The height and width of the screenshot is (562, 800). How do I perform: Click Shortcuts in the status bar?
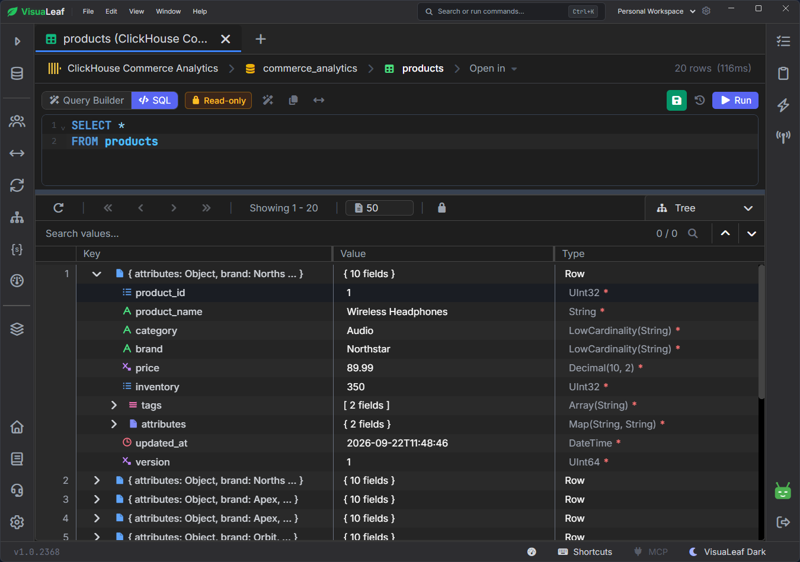[x=585, y=552]
